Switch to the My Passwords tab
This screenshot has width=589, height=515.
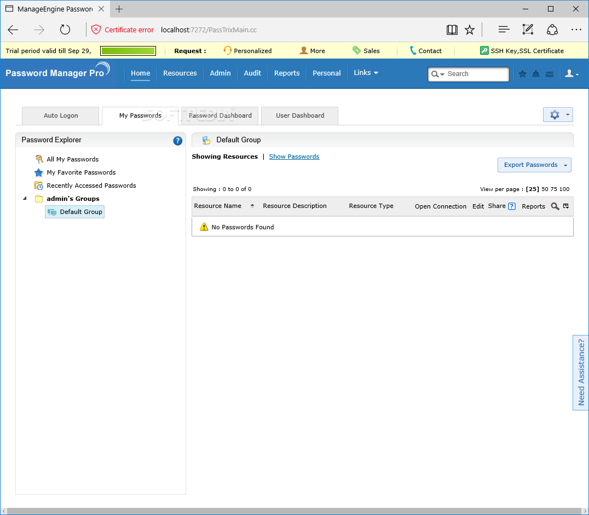coord(140,115)
